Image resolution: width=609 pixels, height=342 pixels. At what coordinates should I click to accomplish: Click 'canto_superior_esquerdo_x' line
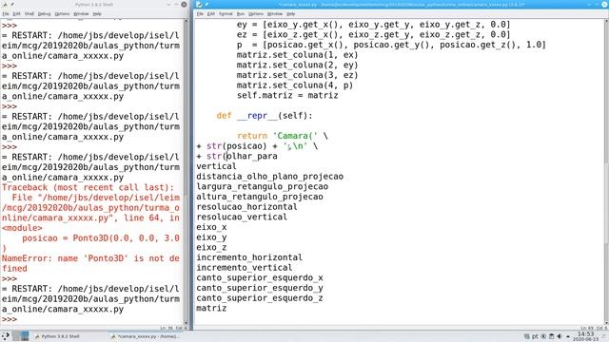[260, 277]
